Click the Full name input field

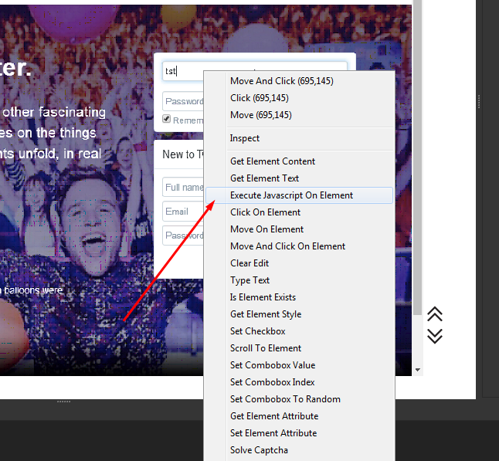[x=183, y=188]
